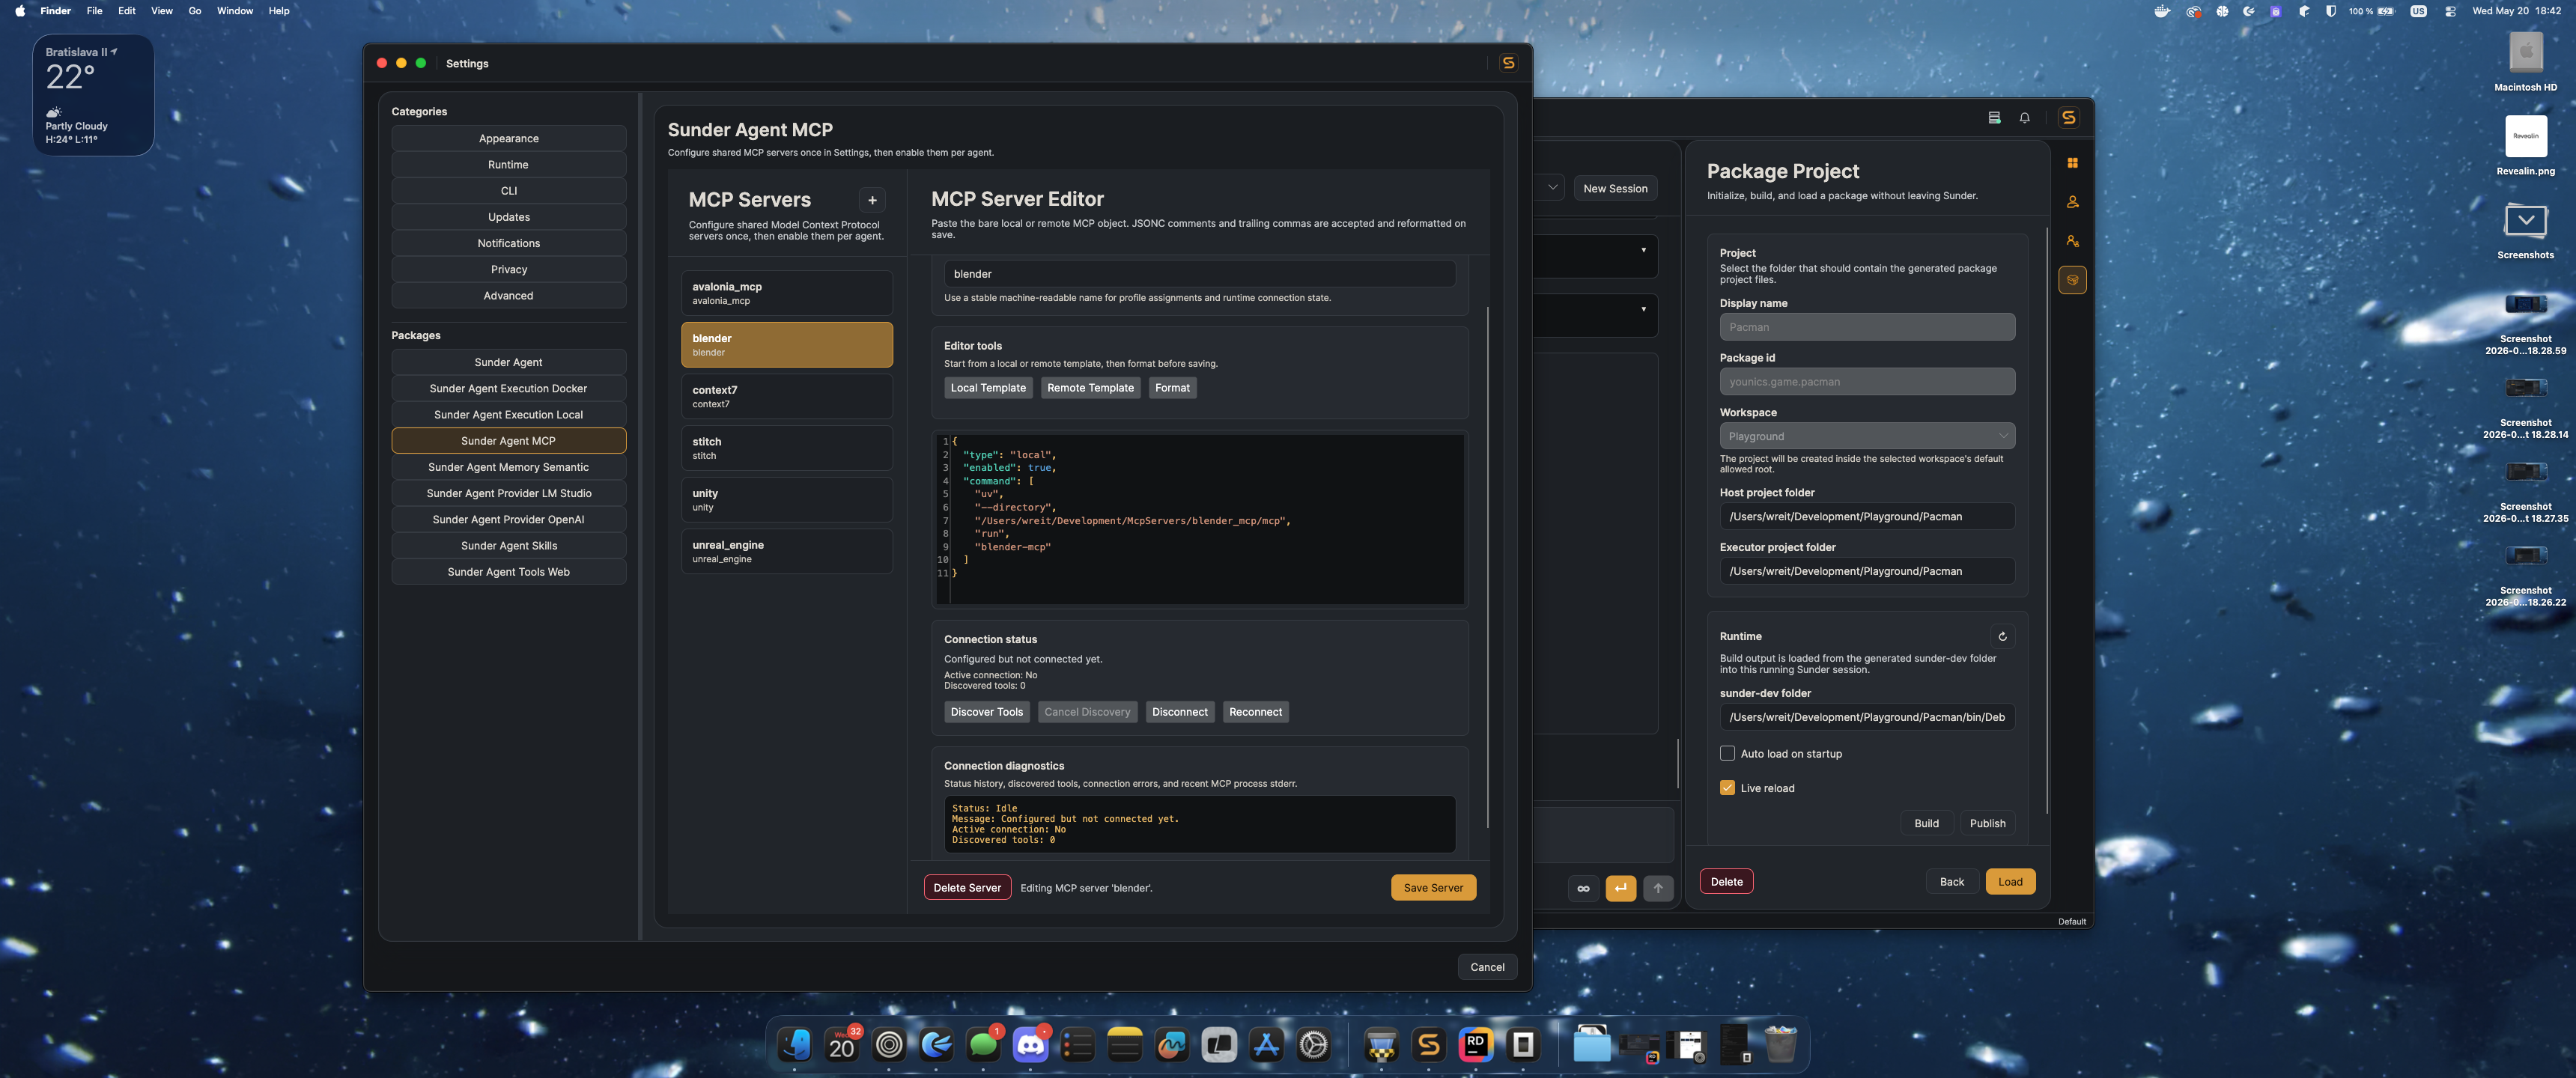
Task: Click the Delete Server button
Action: pos(967,888)
